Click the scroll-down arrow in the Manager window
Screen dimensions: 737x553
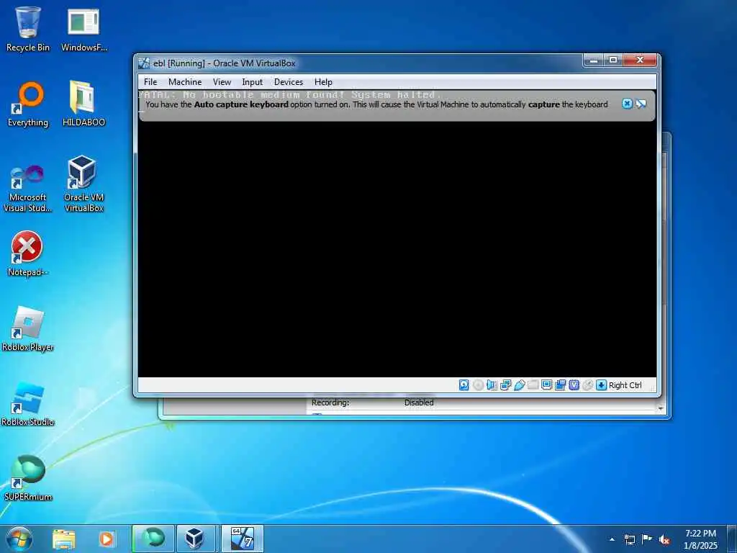pyautogui.click(x=661, y=409)
